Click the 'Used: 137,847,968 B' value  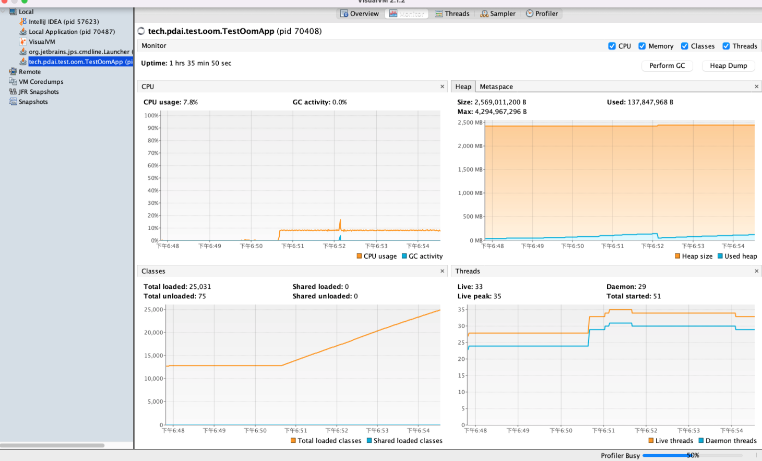[640, 102]
